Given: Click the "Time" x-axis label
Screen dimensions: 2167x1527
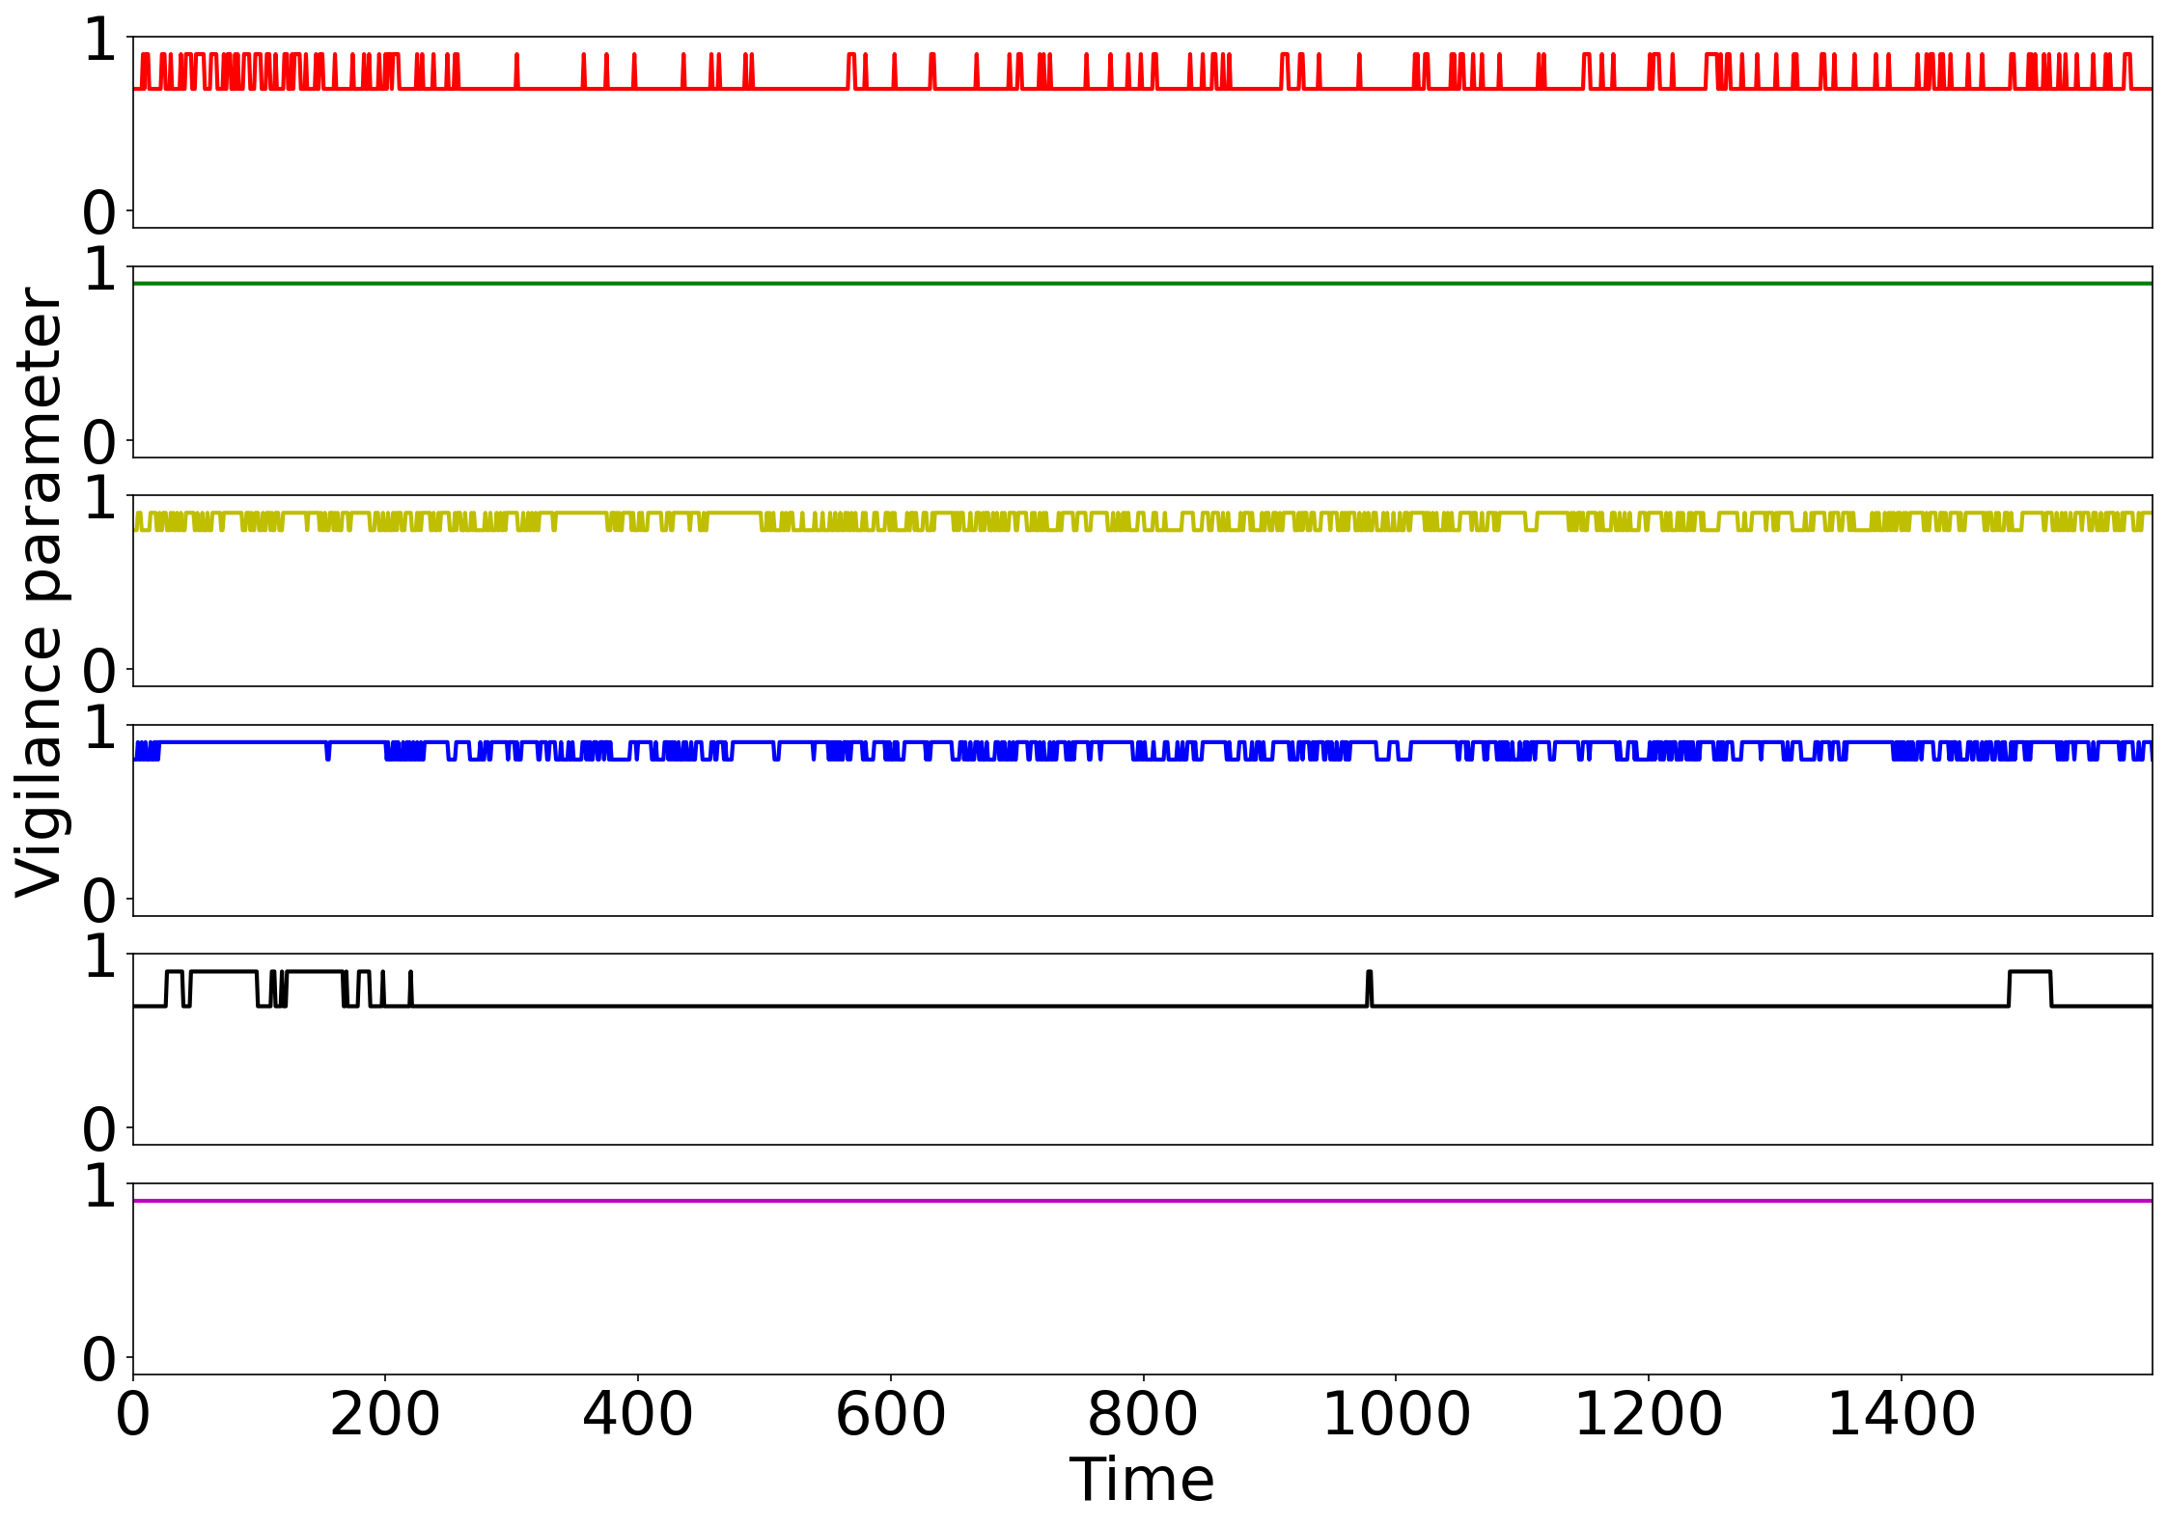Looking at the screenshot, I should (x=1141, y=1479).
